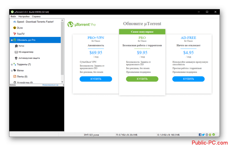Click the green checkmark network status icon
The image size is (229, 146).
214,135
